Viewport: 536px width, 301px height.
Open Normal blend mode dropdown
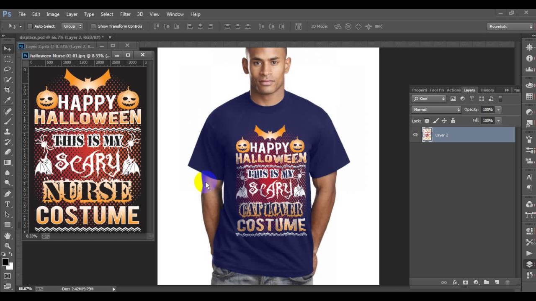pyautogui.click(x=436, y=110)
